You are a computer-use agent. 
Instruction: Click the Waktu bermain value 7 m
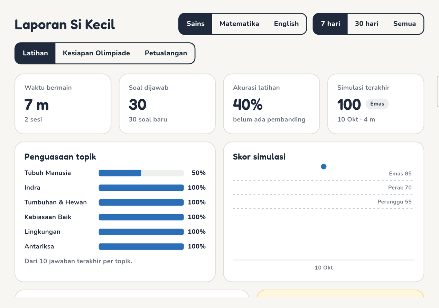[x=37, y=104]
